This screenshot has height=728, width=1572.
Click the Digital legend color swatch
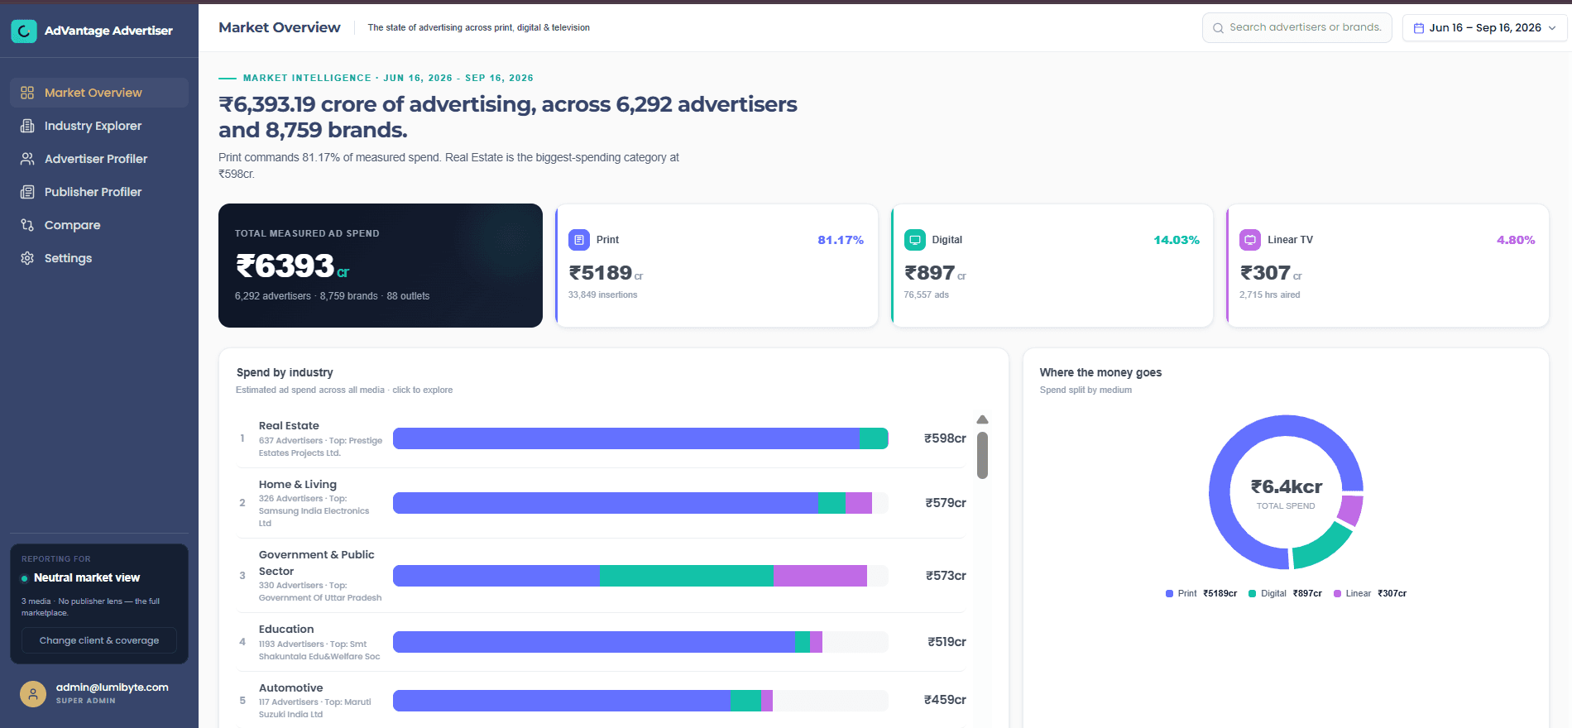tap(1252, 594)
